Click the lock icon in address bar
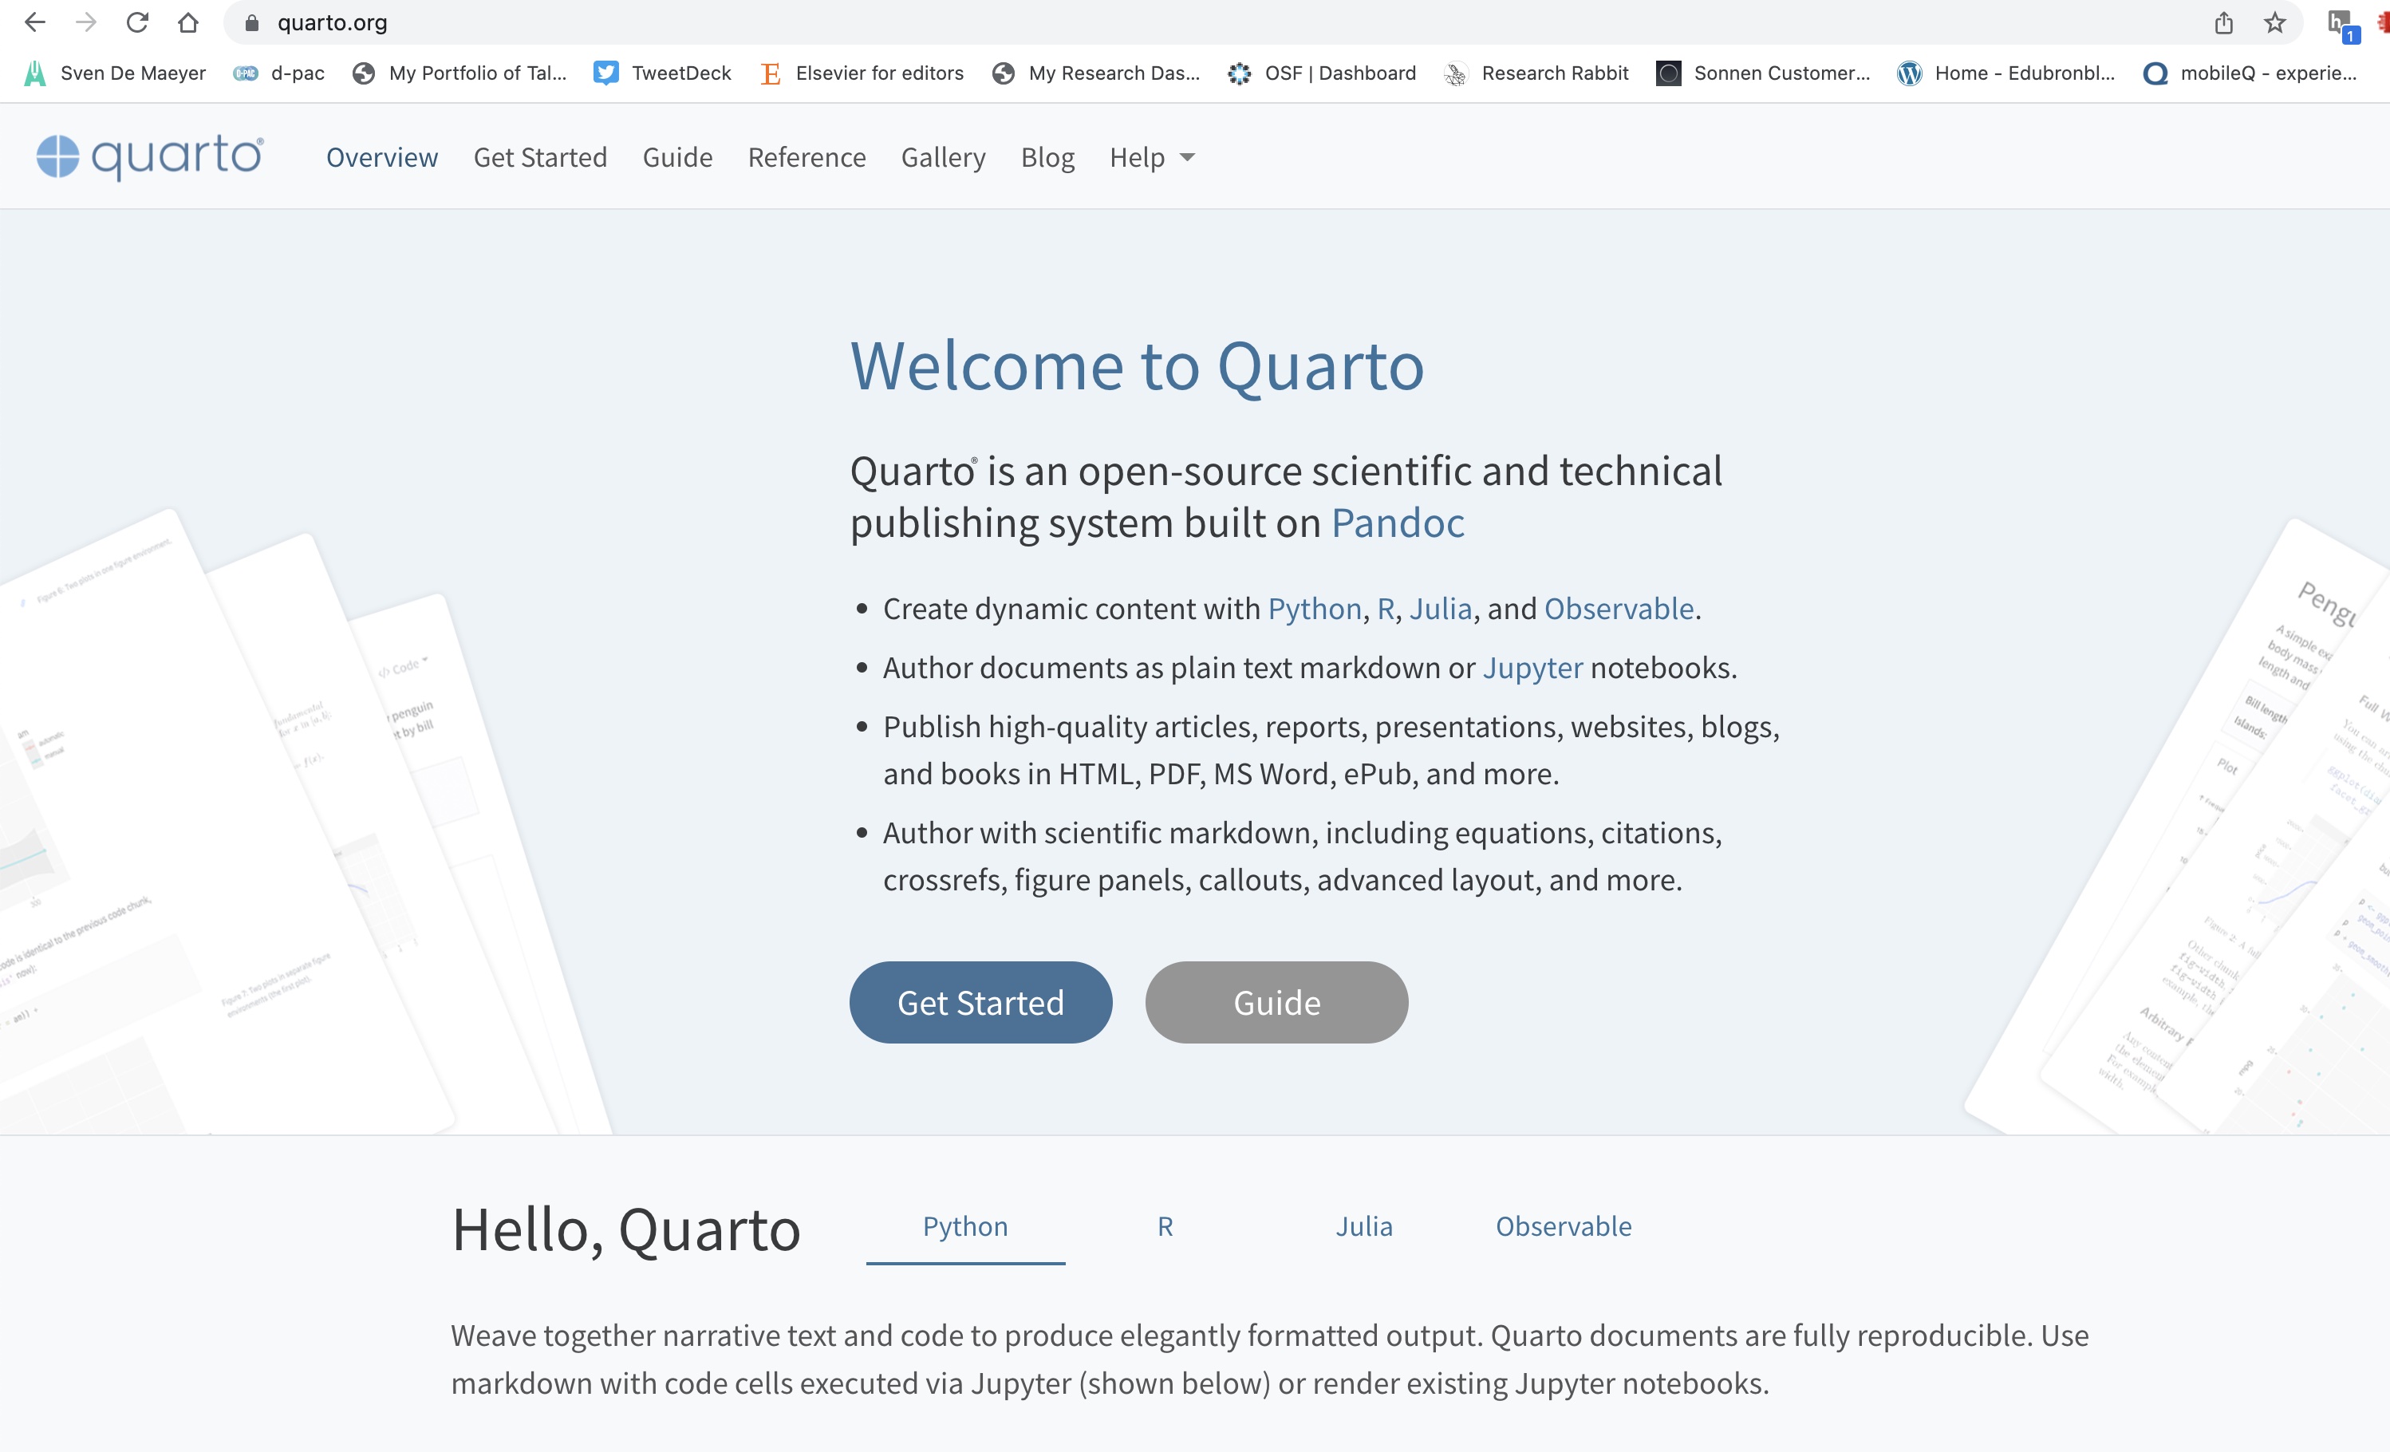 point(251,23)
